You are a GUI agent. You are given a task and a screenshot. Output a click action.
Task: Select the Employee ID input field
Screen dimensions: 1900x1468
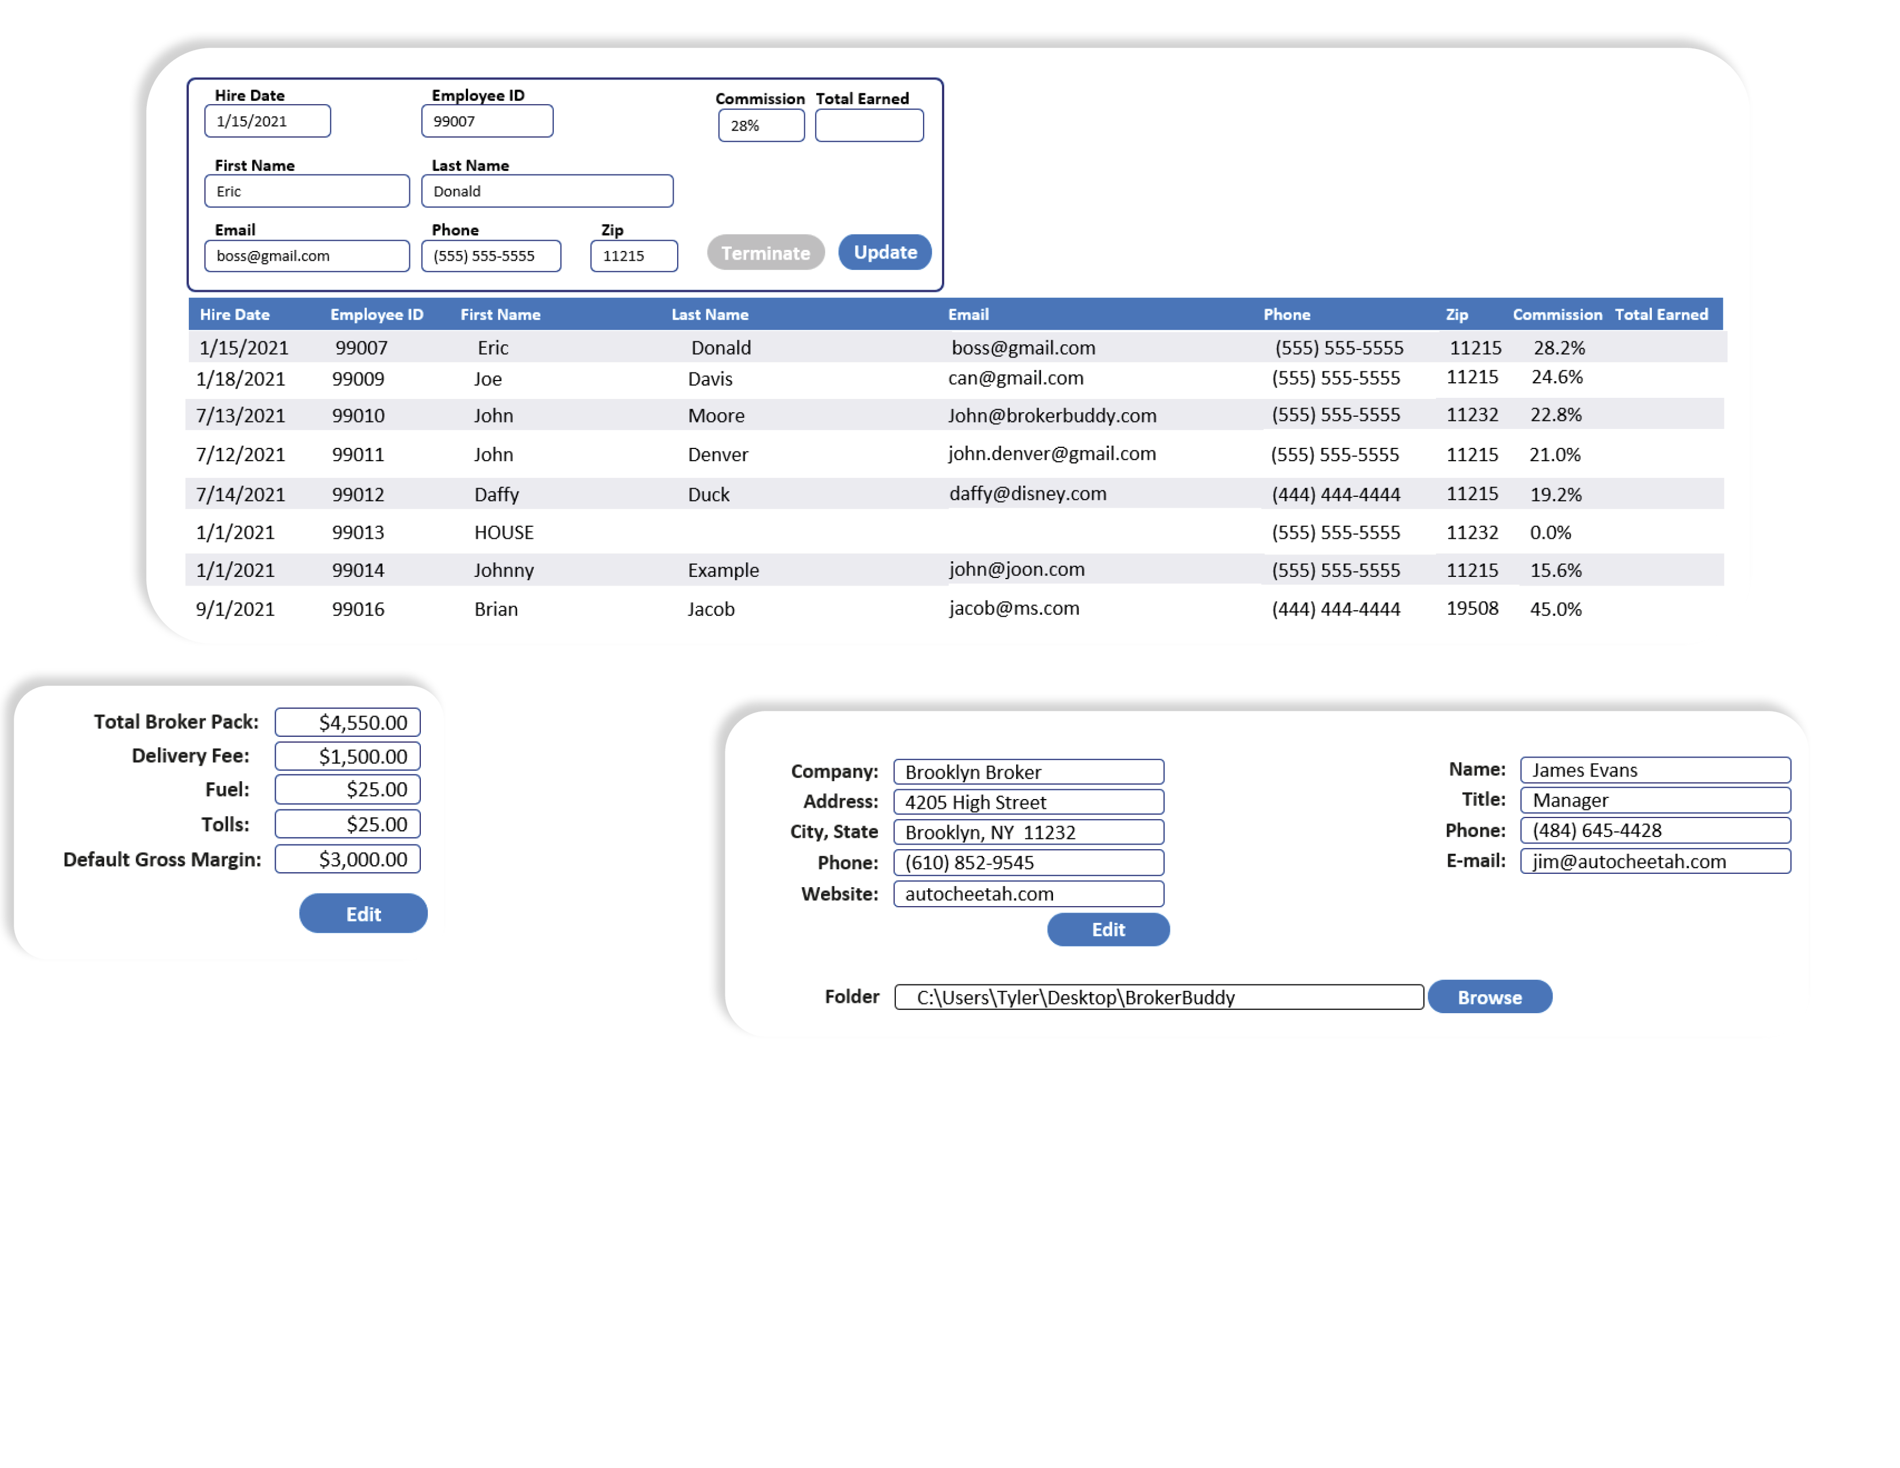487,121
